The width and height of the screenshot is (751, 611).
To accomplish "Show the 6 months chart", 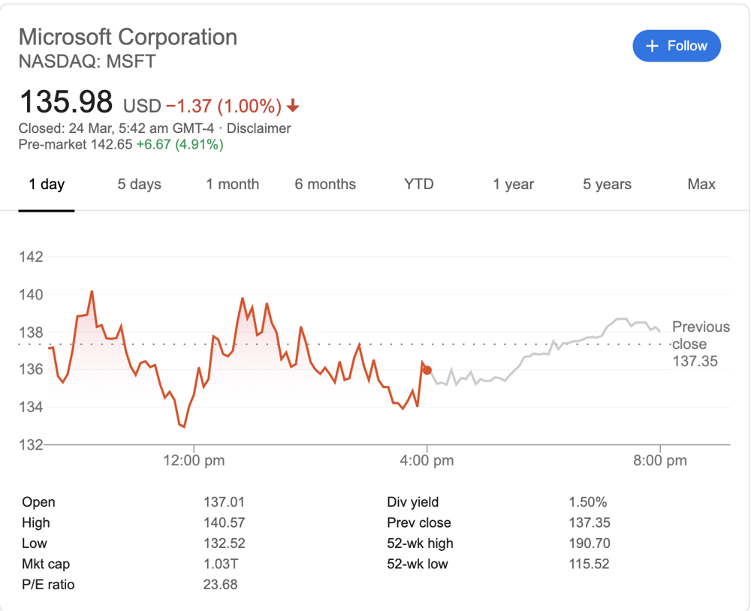I will (325, 185).
